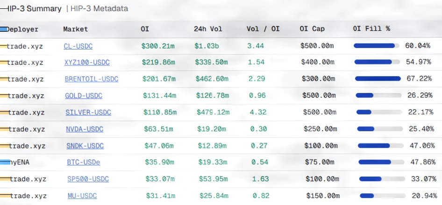Sort by the OI Cap column header
This screenshot has height=205, width=442.
pyautogui.click(x=312, y=29)
